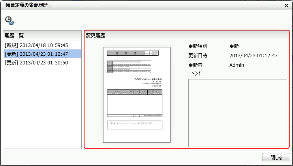Select the [更新] 2013/04/23 01:30:50 history entry
The height and width of the screenshot is (166, 293).
(42, 62)
